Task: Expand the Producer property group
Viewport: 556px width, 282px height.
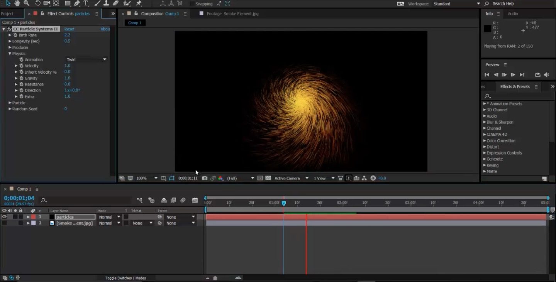Action: [10, 47]
